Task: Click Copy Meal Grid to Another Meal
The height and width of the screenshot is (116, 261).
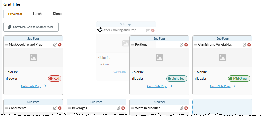Action: [31, 27]
